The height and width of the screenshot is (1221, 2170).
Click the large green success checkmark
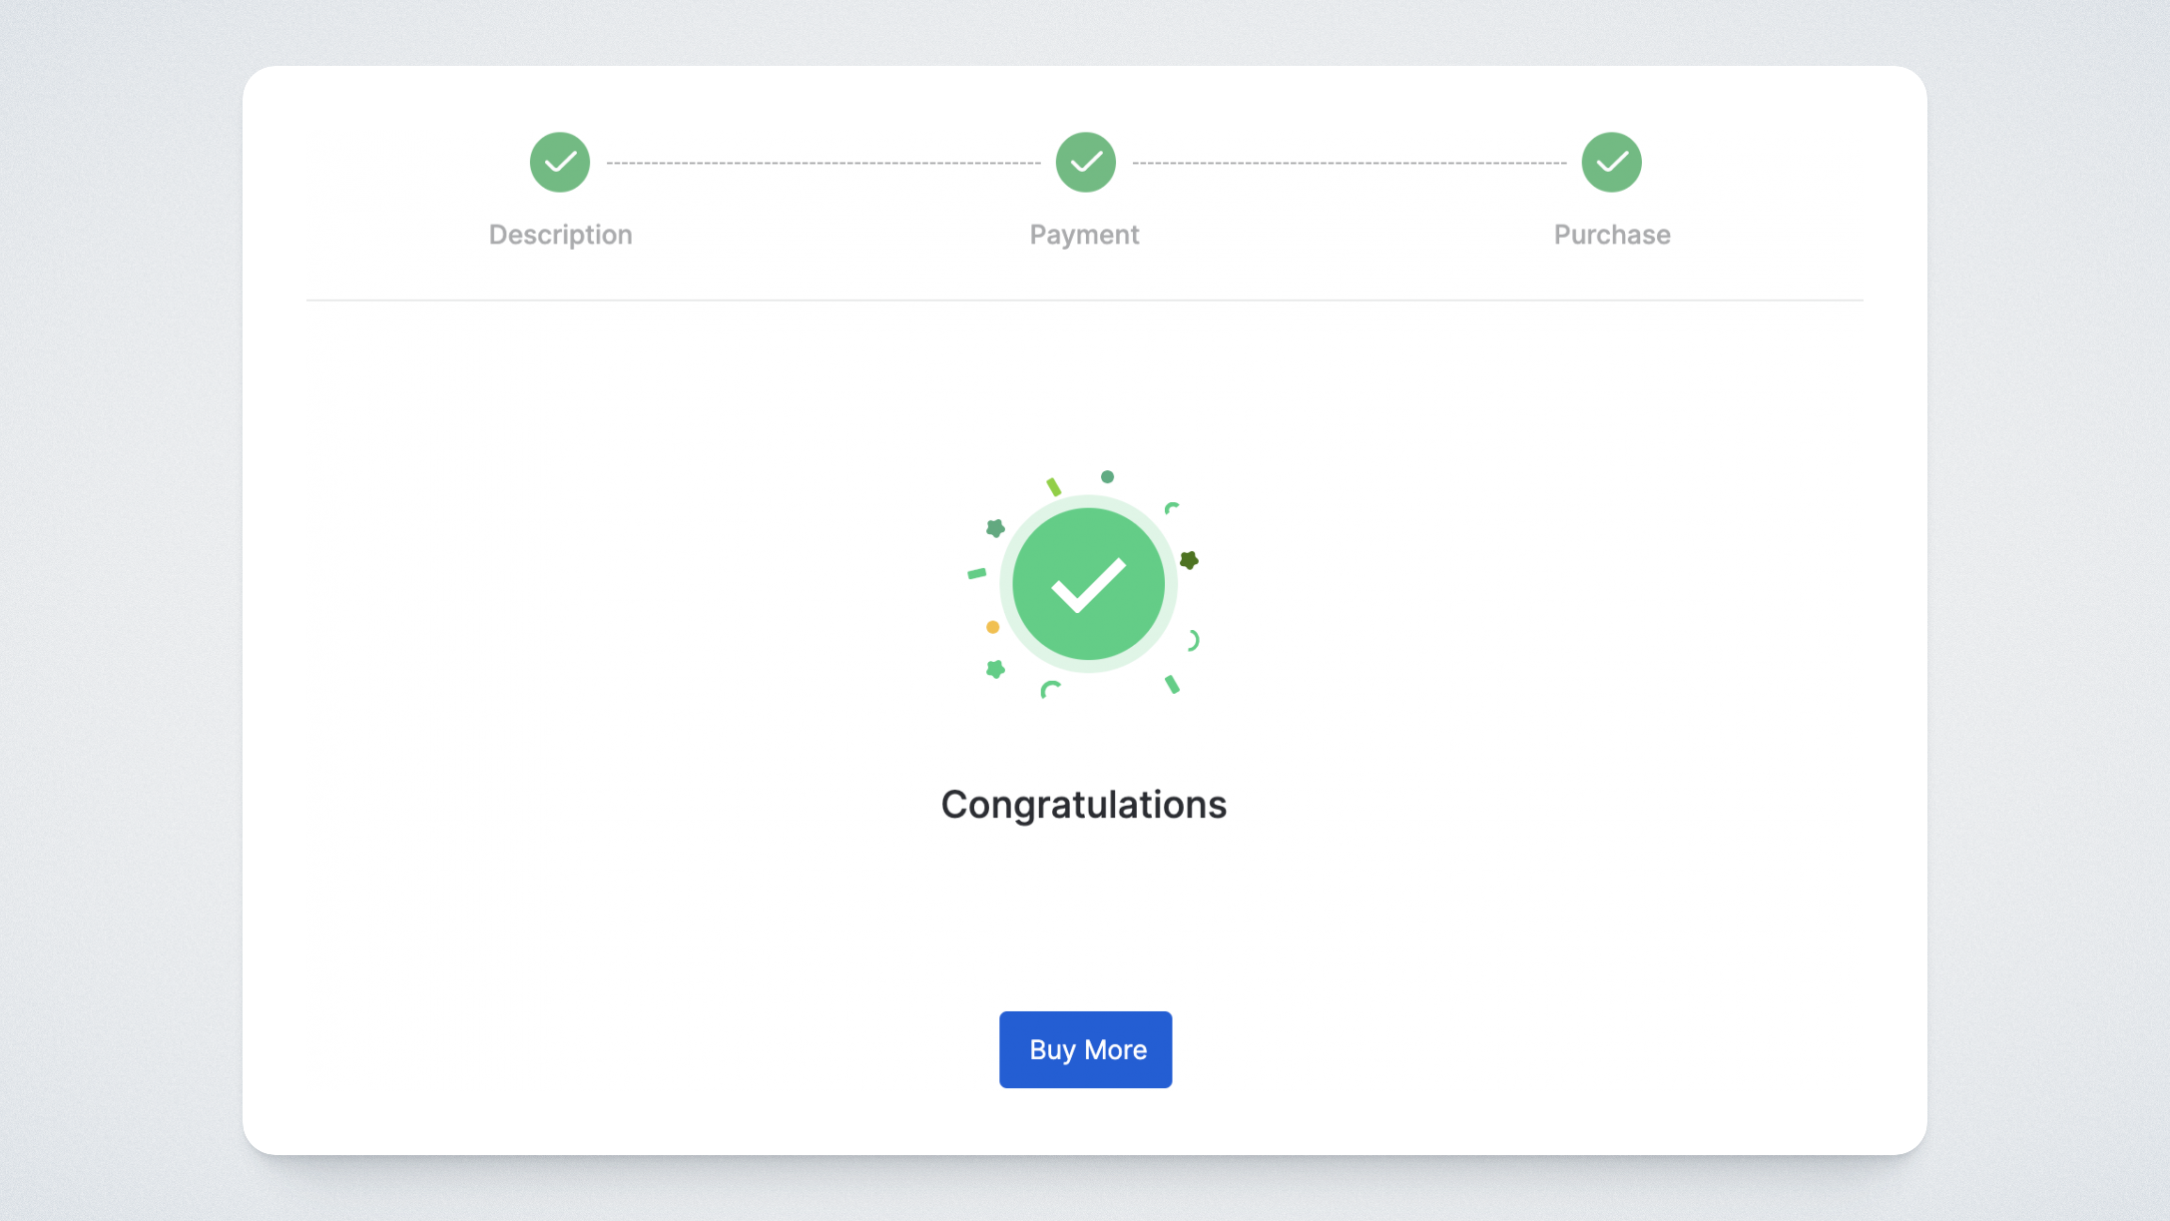pyautogui.click(x=1088, y=584)
